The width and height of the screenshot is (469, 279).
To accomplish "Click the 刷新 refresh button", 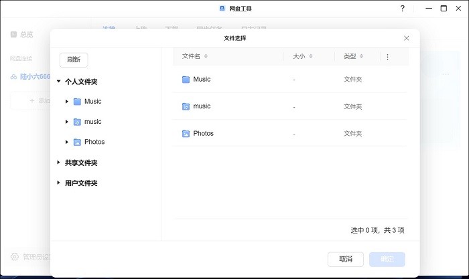I will pyautogui.click(x=74, y=60).
